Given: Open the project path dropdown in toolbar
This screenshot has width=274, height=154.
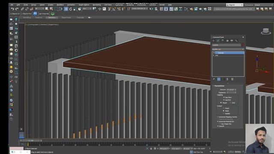Looking at the screenshot, I should 234,9.
